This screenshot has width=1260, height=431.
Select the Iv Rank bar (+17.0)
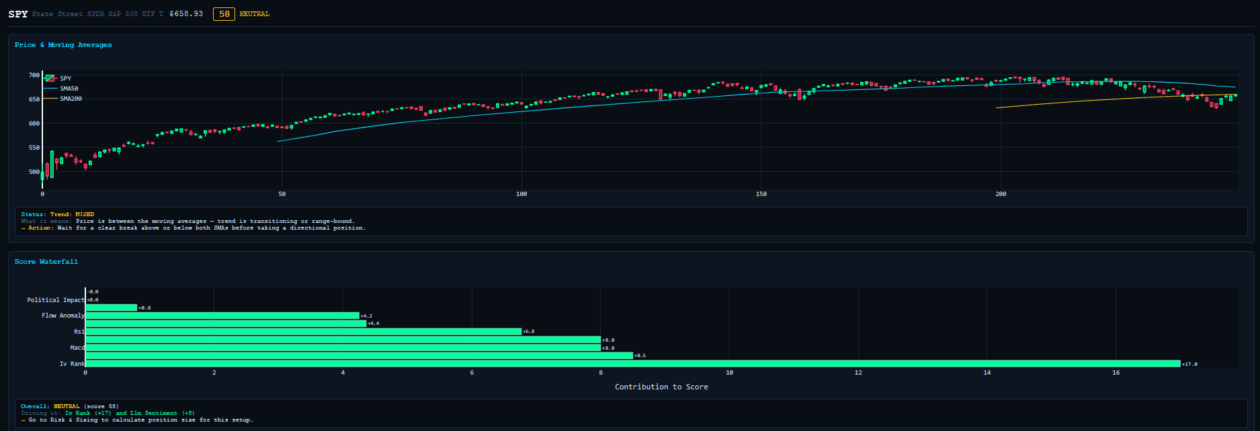(x=632, y=364)
